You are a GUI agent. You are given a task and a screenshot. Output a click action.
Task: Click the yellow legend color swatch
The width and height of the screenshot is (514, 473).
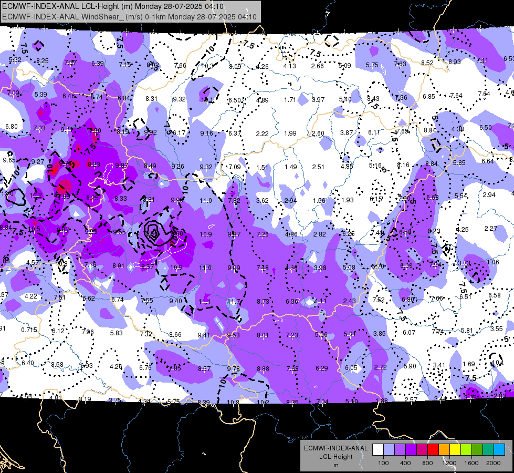(x=455, y=450)
